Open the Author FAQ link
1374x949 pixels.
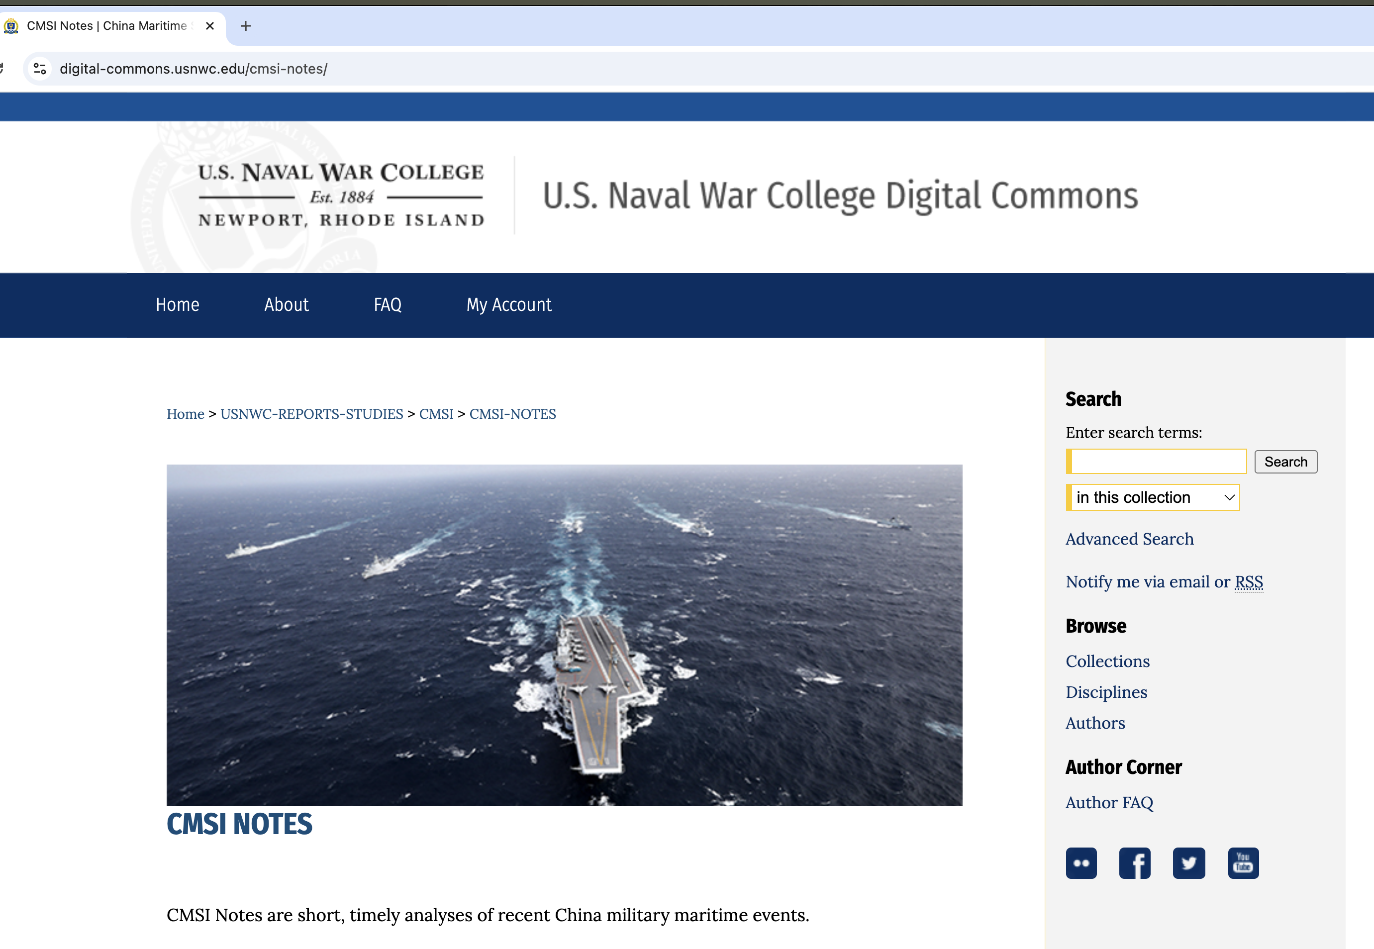coord(1109,803)
